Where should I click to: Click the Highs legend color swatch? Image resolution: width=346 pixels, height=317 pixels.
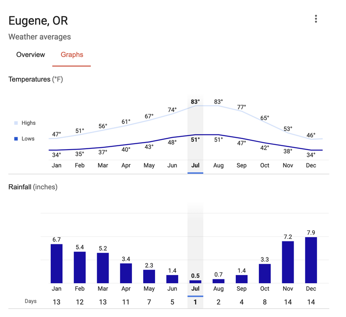pyautogui.click(x=16, y=123)
